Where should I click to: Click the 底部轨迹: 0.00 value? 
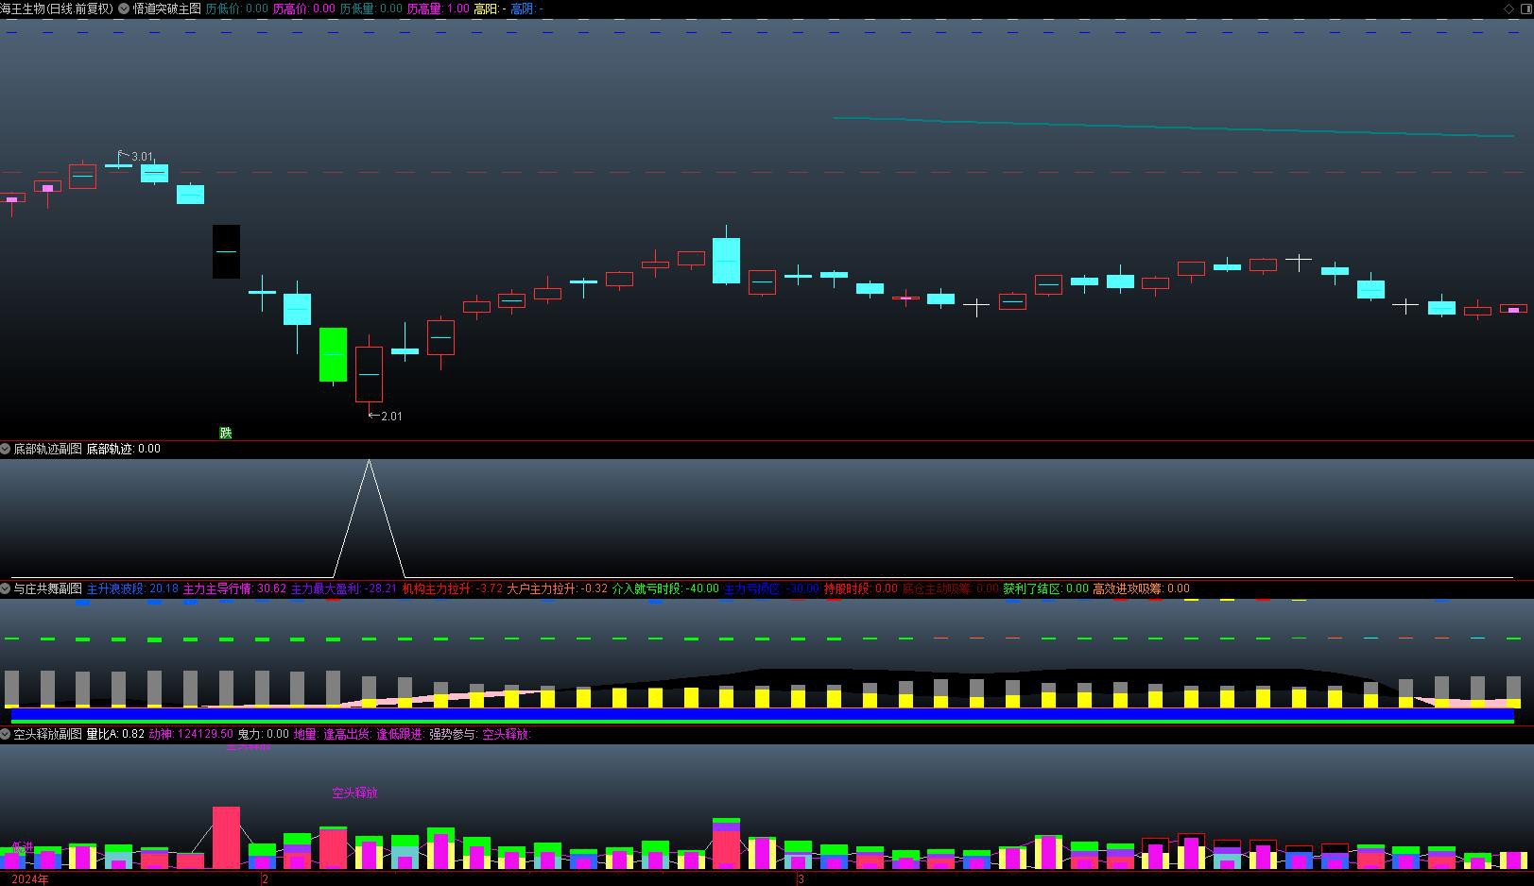123,449
